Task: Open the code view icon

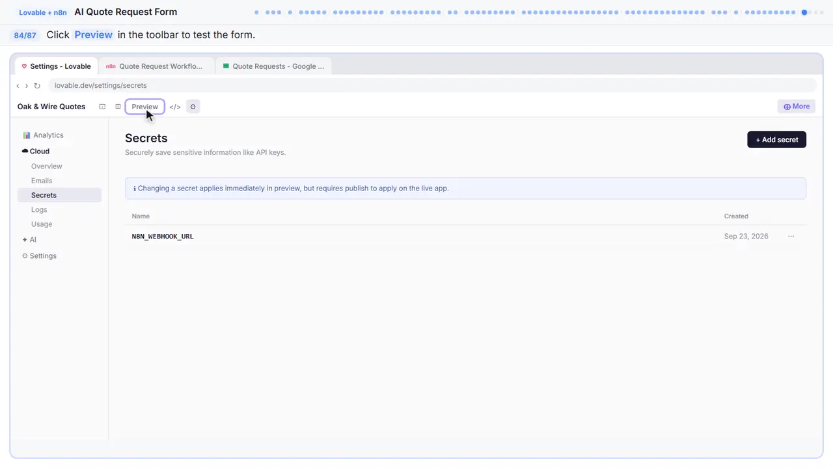Action: pyautogui.click(x=175, y=107)
